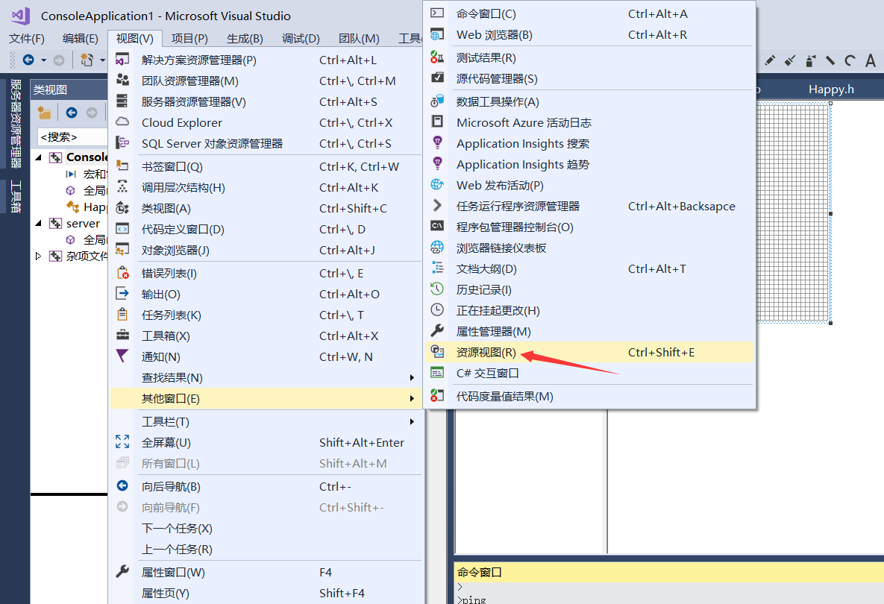Select Next Task (下一个任务) entry
Screen dimensions: 884x604
pyautogui.click(x=266, y=529)
